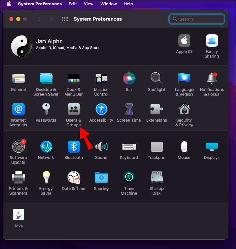Click the Search field

(x=196, y=19)
